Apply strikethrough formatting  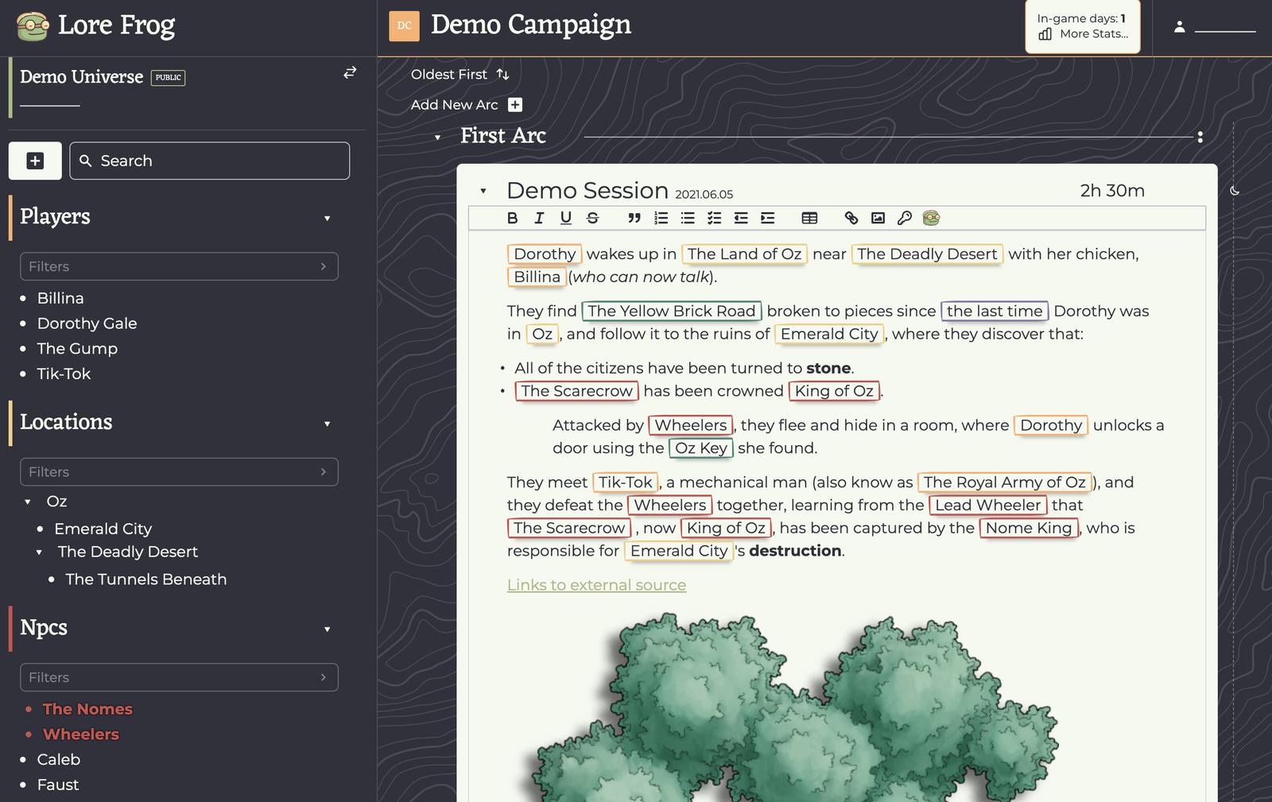point(593,218)
